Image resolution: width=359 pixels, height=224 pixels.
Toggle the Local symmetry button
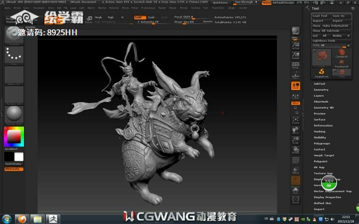pyautogui.click(x=296, y=86)
